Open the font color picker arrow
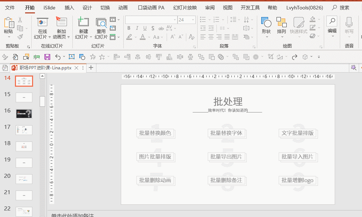Image resolution: width=362 pixels, height=217 pixels. click(x=148, y=37)
